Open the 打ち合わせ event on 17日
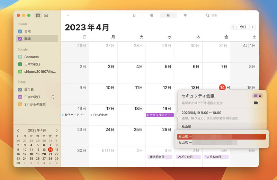The image size is (277, 180). click(99, 115)
